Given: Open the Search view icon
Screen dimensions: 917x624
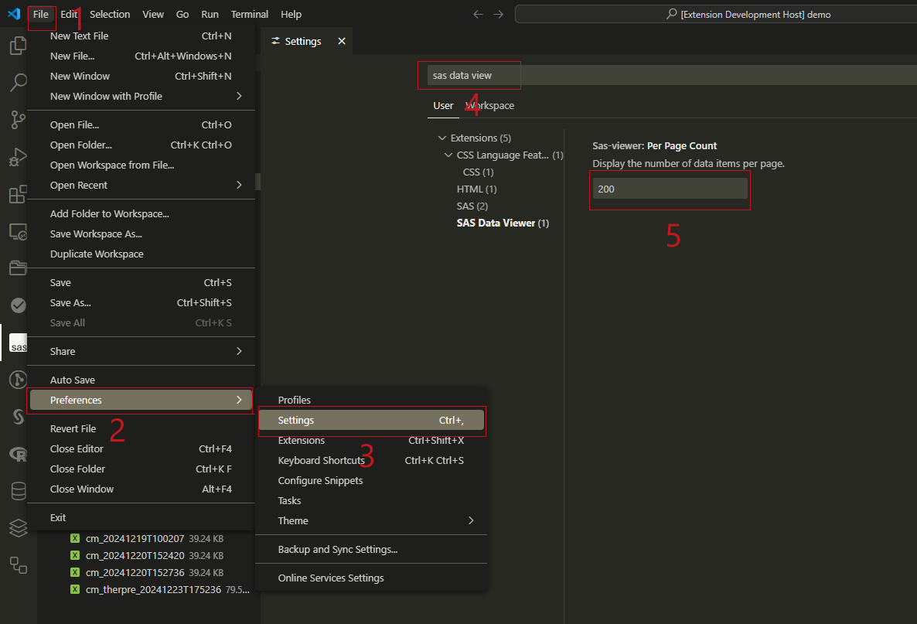Looking at the screenshot, I should tap(18, 83).
